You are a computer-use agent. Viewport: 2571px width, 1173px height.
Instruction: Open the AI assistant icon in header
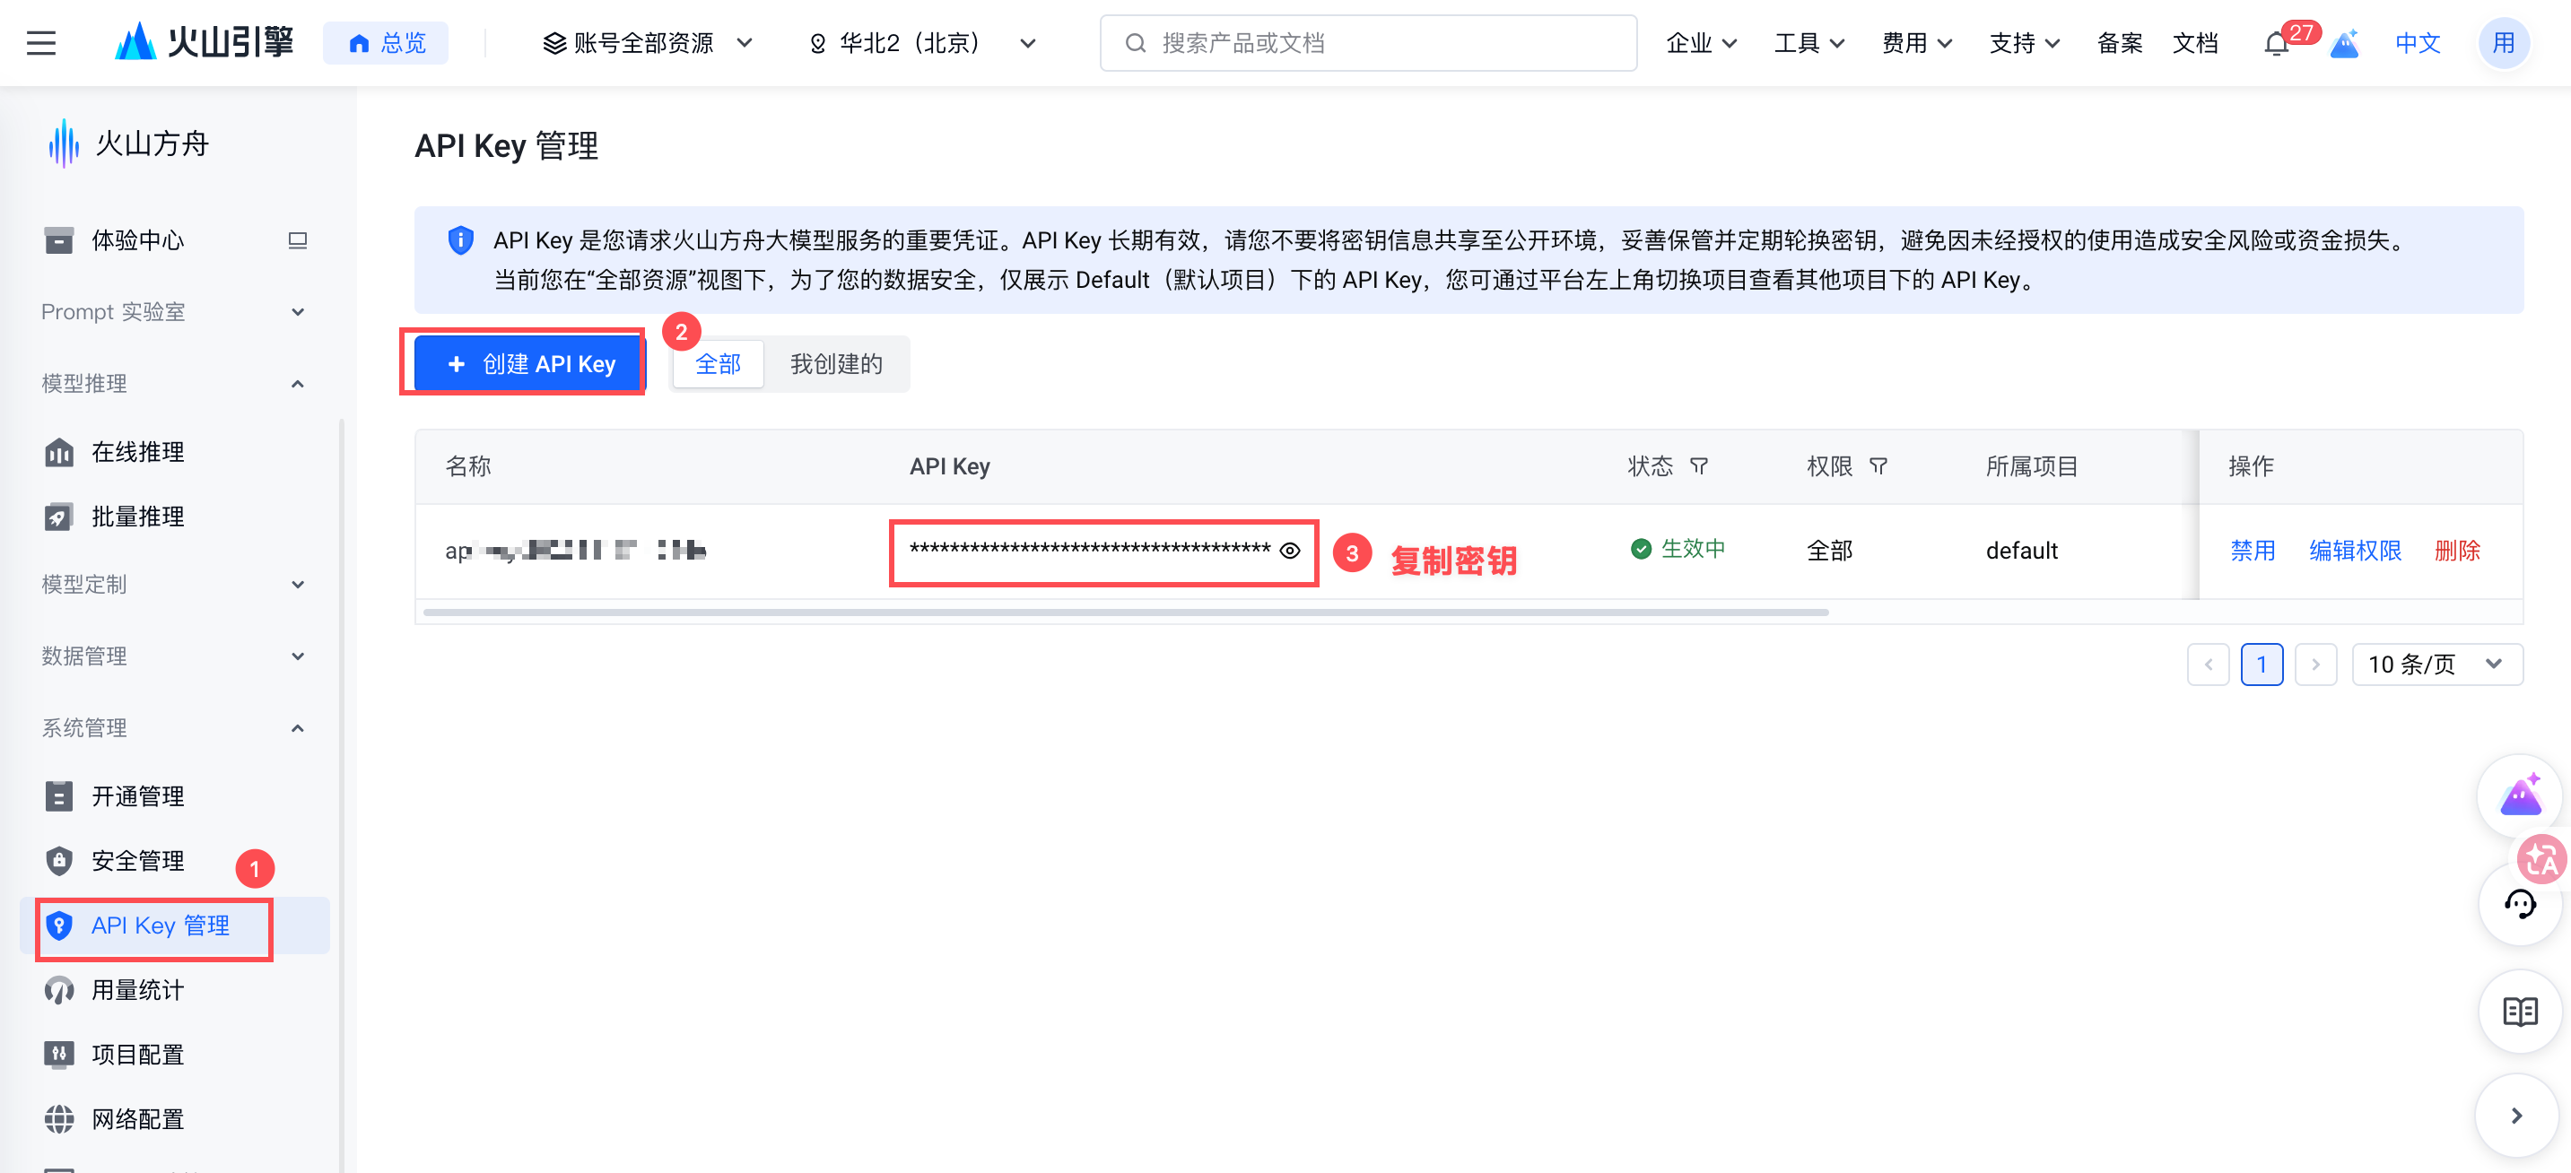2343,44
